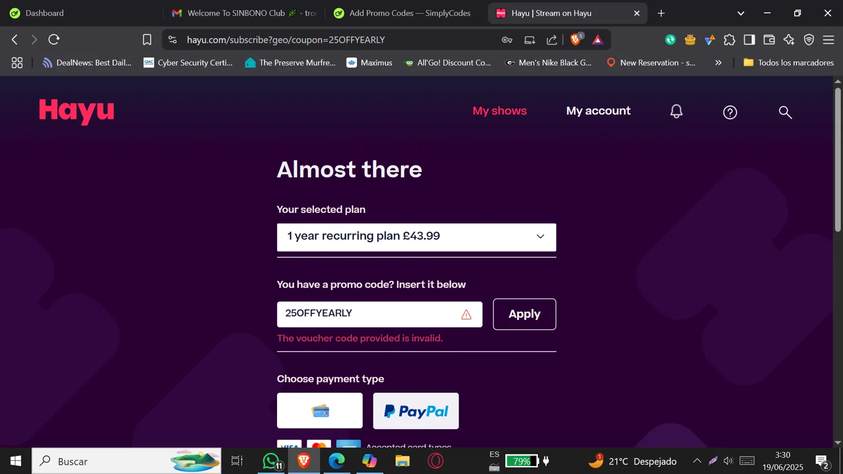
Task: Choose PayPal payment type
Action: tap(416, 411)
